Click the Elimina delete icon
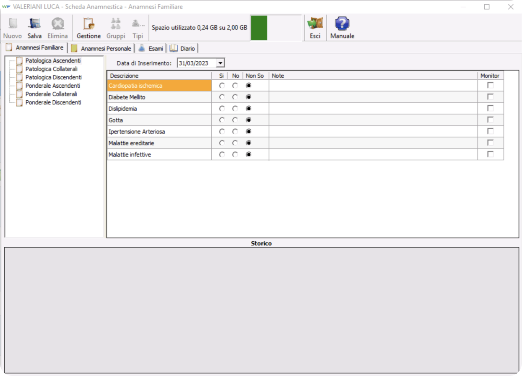Image resolution: width=522 pixels, height=376 pixels. [57, 28]
